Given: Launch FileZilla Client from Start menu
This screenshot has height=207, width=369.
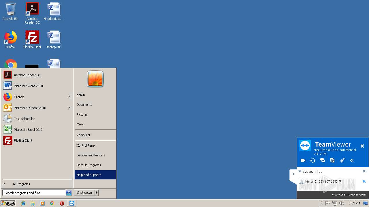Looking at the screenshot, I should click(37, 141).
